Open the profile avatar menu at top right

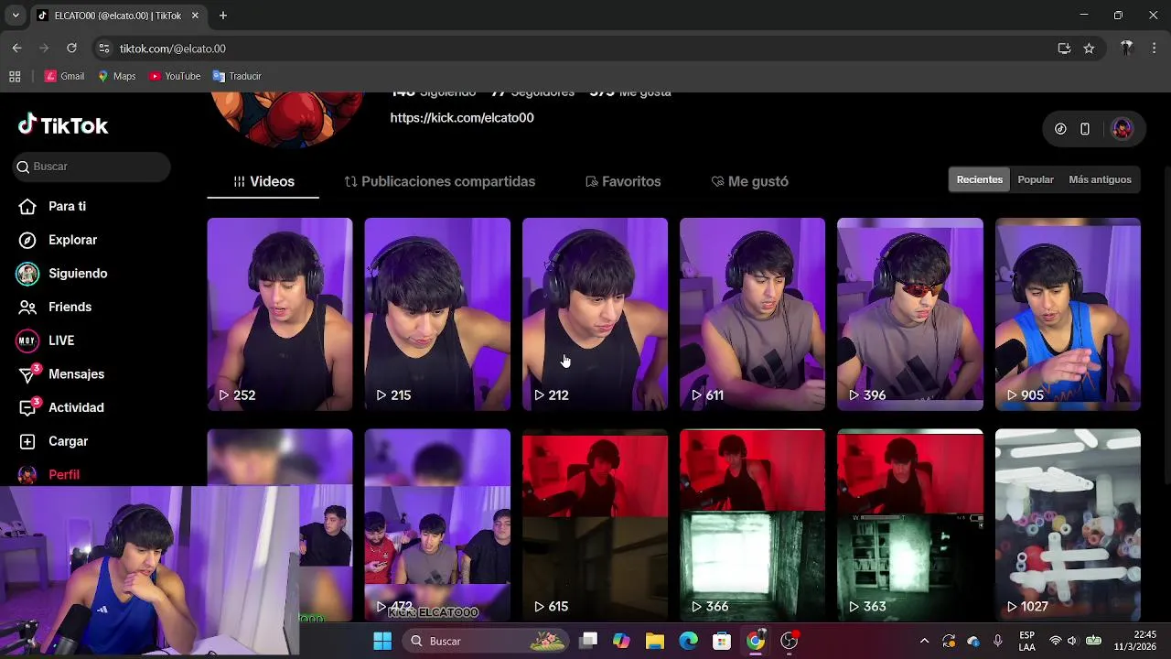pos(1122,129)
